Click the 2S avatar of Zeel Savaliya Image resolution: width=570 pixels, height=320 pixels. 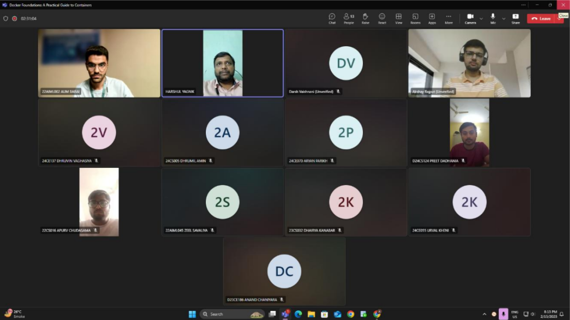point(223,202)
